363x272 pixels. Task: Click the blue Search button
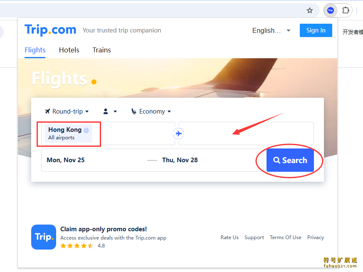click(x=290, y=160)
